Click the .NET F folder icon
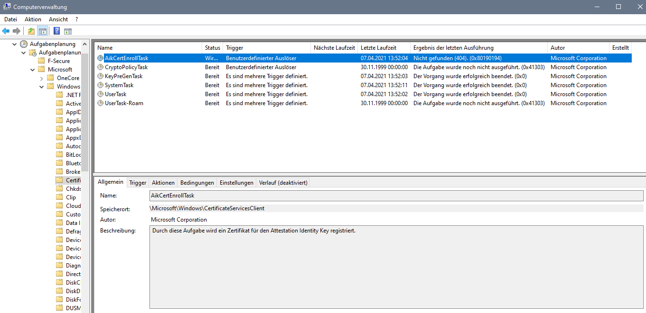Screen dimensions: 646x313 point(59,95)
